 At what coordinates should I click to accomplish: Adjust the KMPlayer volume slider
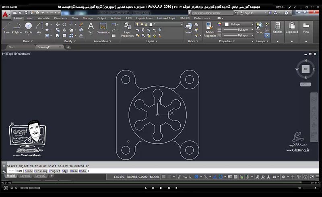[x=310, y=188]
